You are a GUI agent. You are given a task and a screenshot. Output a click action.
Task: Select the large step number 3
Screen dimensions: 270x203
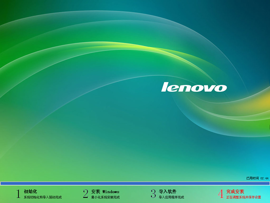153,194
